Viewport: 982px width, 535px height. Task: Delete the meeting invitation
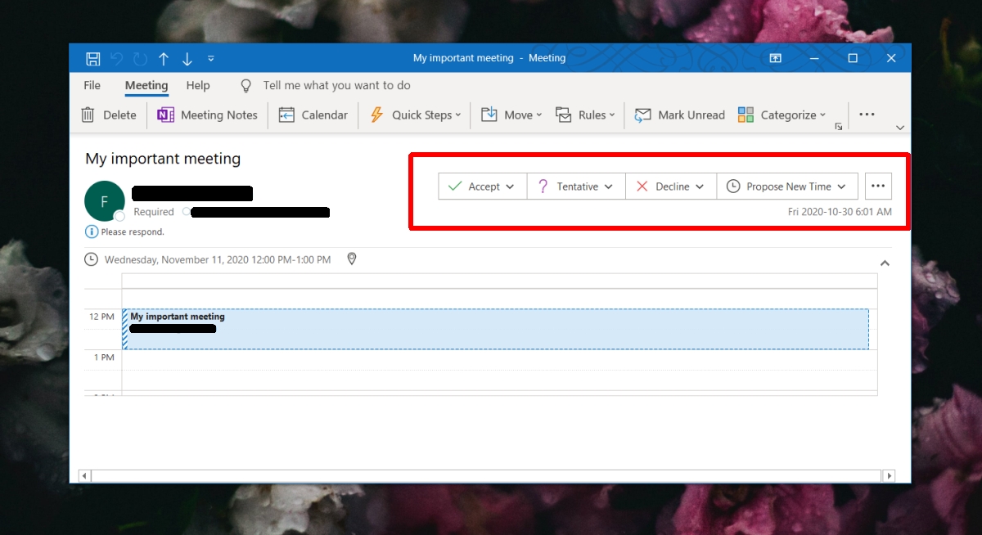109,115
